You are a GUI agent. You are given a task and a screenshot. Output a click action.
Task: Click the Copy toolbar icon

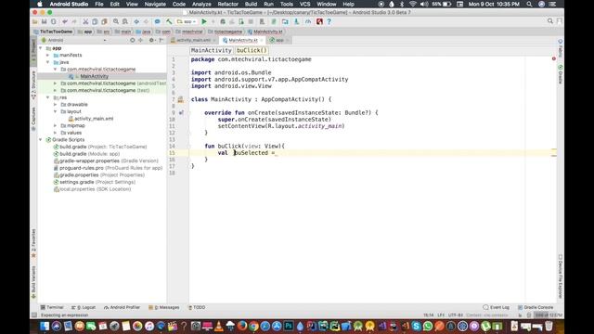pos(95,21)
